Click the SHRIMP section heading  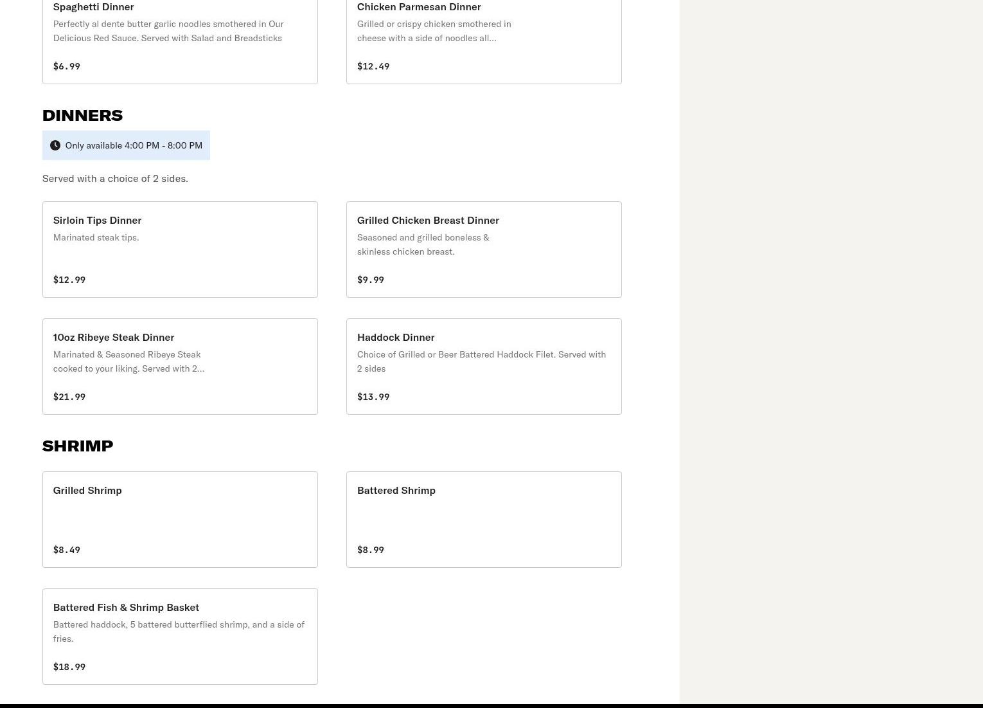[78, 446]
